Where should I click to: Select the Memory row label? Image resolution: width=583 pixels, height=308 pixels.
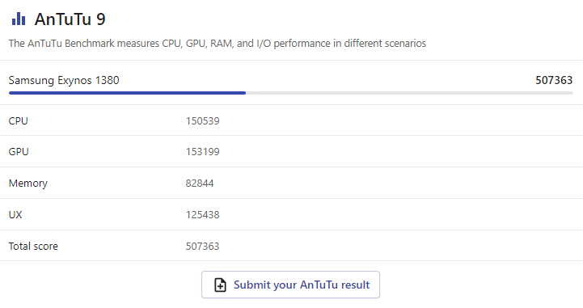28,184
